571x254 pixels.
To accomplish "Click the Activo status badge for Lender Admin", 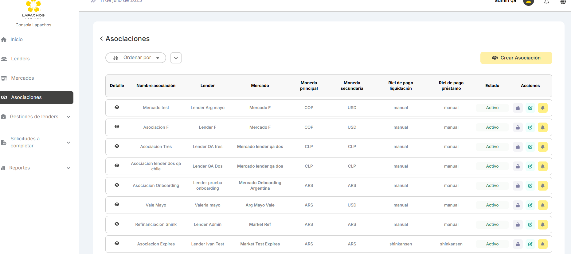I will point(492,225).
